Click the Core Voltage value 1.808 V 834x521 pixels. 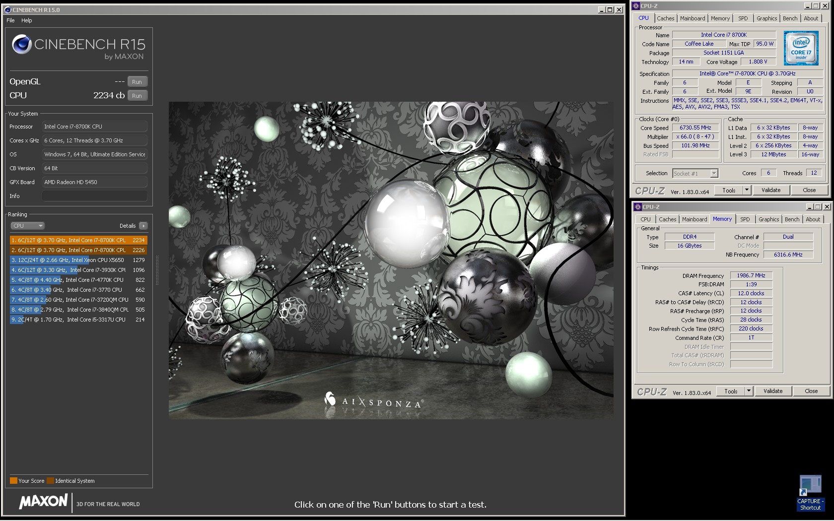(x=758, y=62)
